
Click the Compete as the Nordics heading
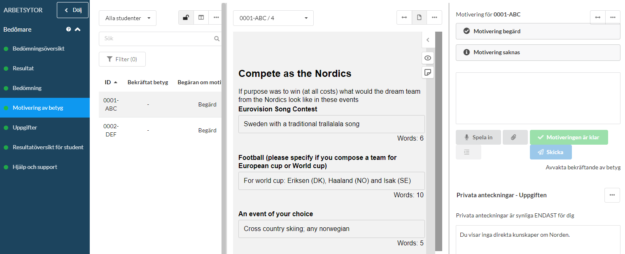click(295, 74)
